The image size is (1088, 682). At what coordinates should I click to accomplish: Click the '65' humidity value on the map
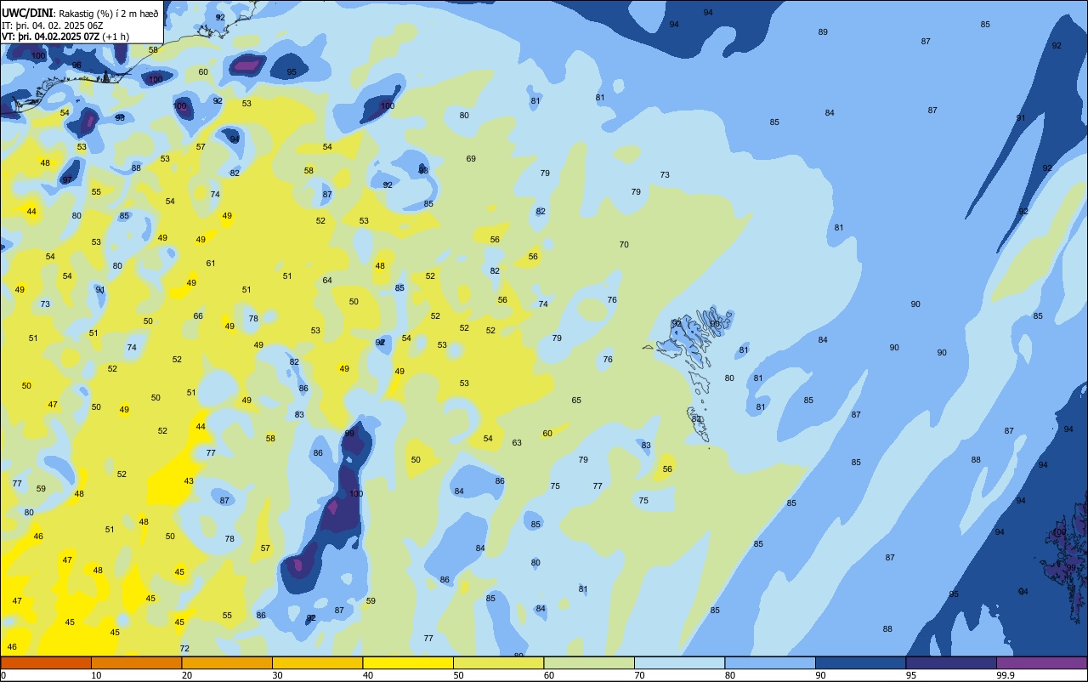tap(576, 401)
